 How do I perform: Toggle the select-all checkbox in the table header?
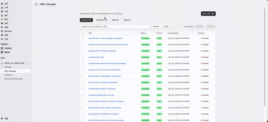83,33
